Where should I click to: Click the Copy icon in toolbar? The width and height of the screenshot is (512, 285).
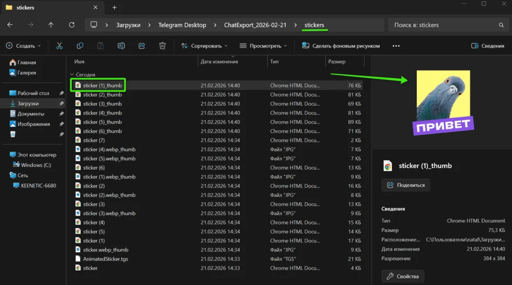tap(80, 46)
